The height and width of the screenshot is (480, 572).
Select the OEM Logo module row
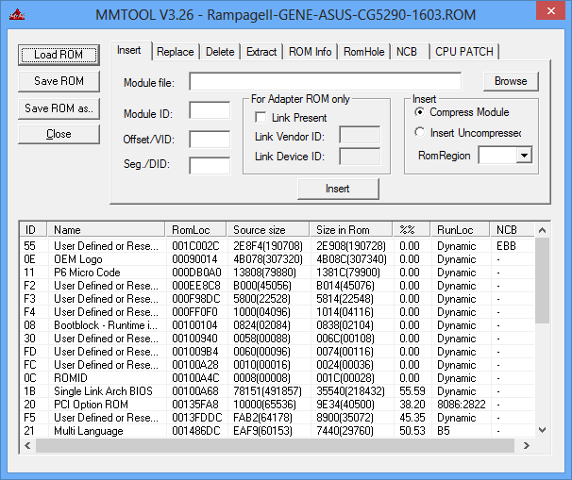(278, 259)
